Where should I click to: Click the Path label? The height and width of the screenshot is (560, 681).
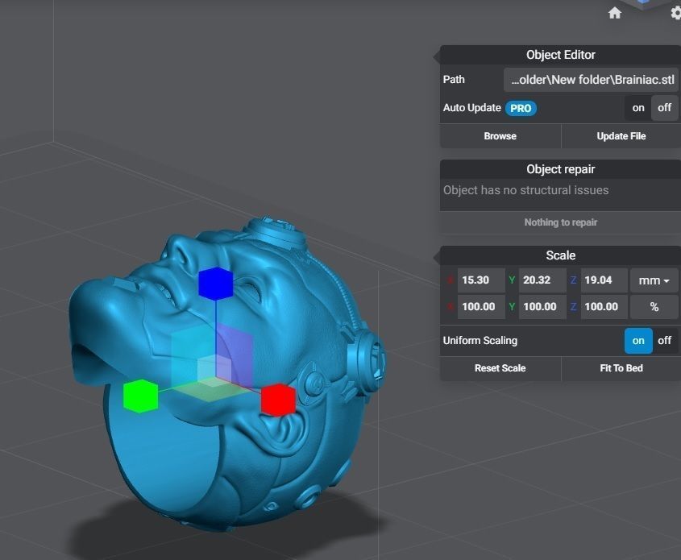(454, 80)
